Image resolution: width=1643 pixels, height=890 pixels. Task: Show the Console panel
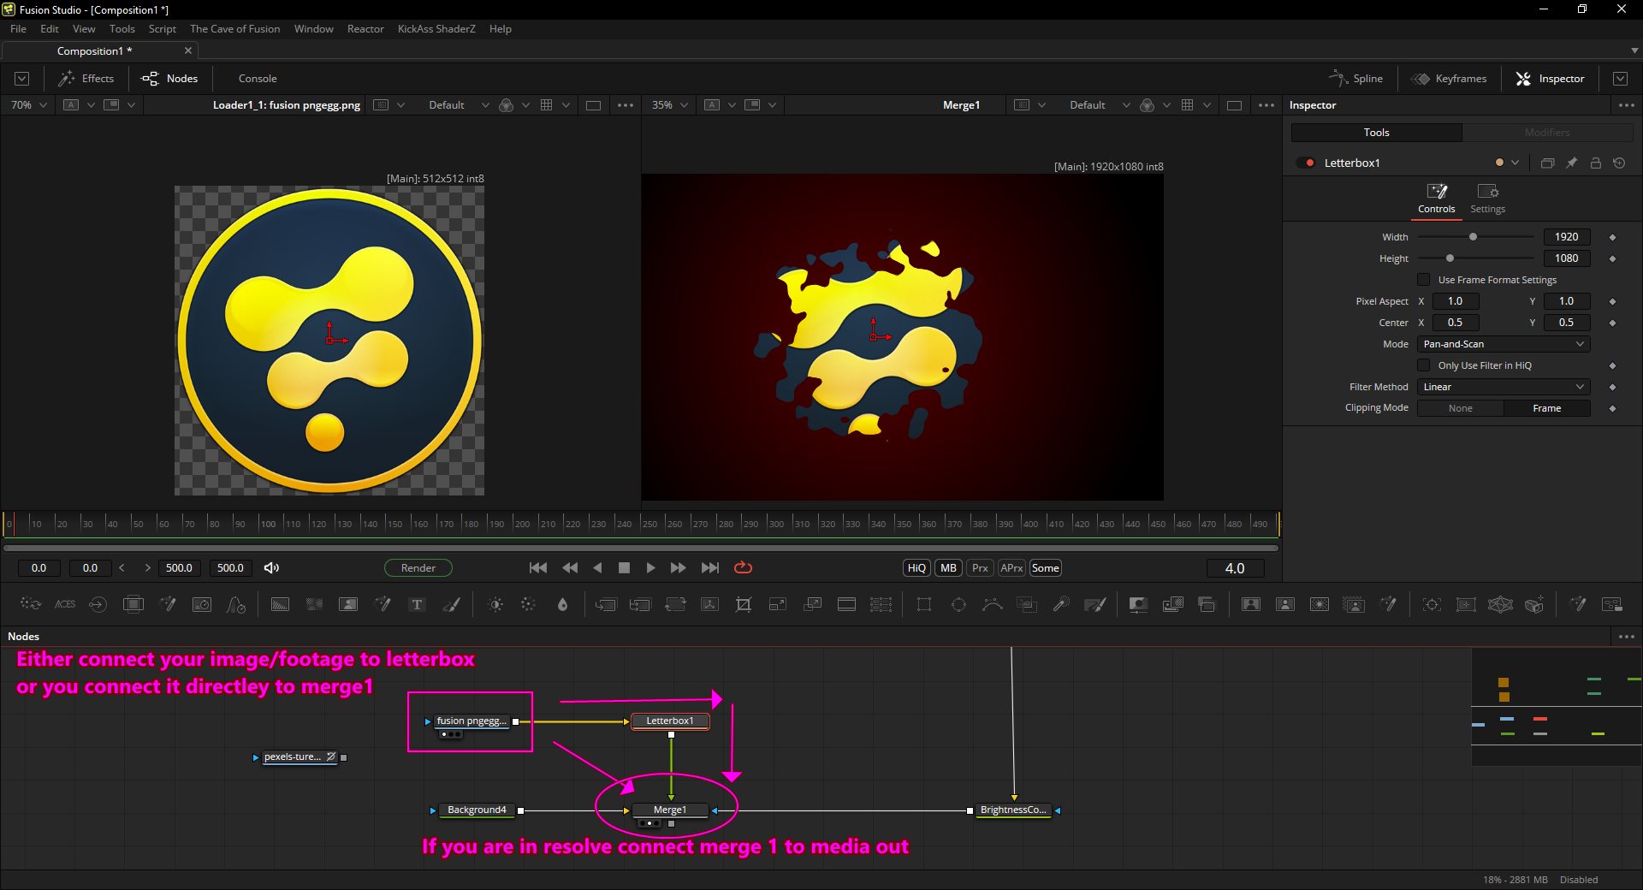coord(258,79)
